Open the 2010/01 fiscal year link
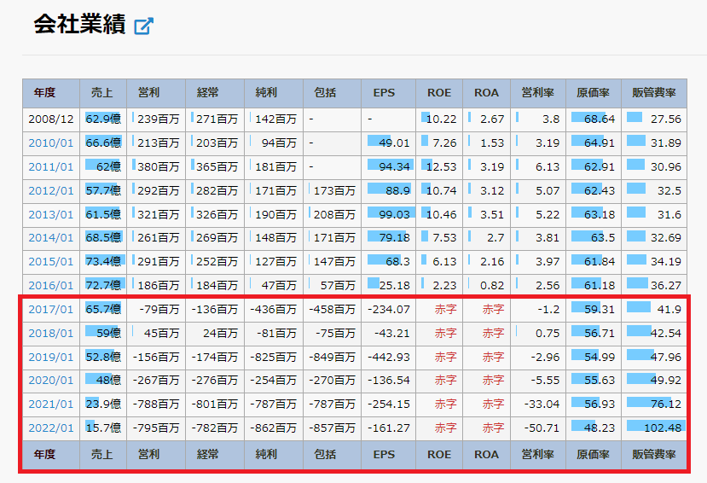 (x=50, y=143)
